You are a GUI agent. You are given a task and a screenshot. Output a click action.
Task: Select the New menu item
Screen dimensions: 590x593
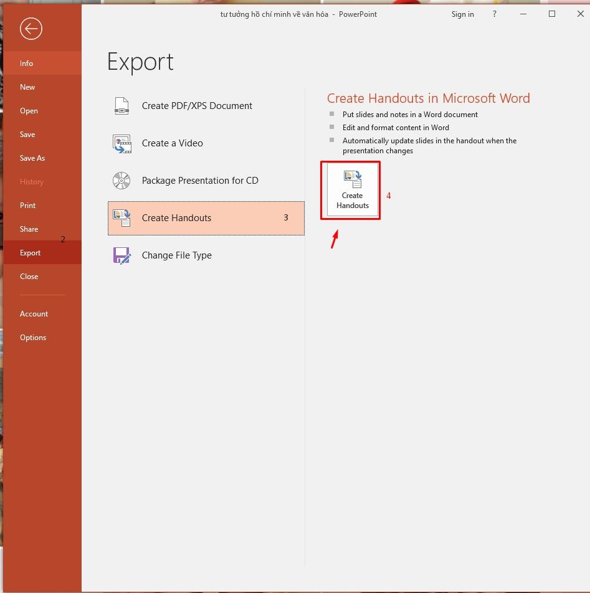pos(27,87)
